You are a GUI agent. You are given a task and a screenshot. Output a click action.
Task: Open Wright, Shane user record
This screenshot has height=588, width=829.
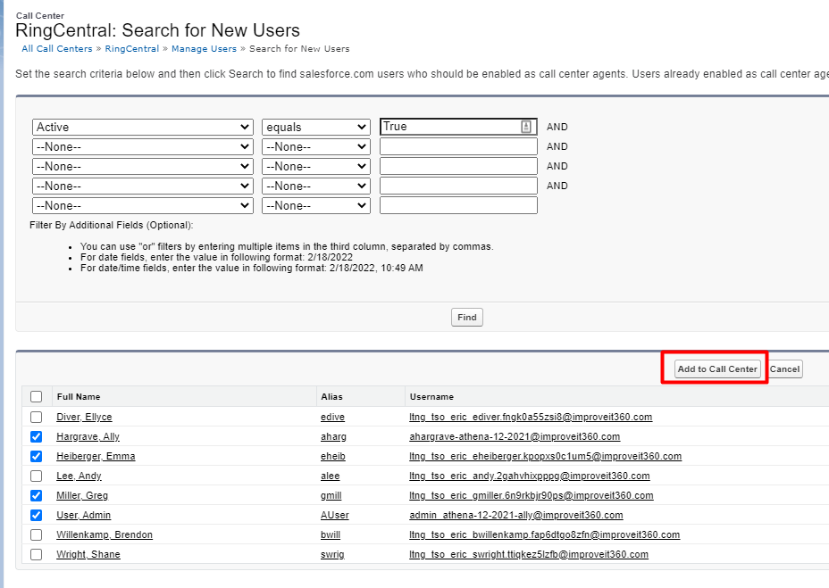point(88,554)
